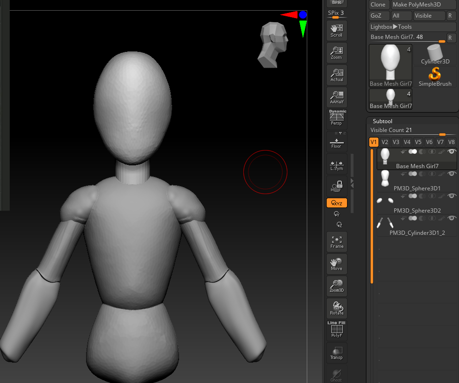Image resolution: width=459 pixels, height=383 pixels.
Task: Click the Scroll canvas icon
Action: [x=336, y=31]
